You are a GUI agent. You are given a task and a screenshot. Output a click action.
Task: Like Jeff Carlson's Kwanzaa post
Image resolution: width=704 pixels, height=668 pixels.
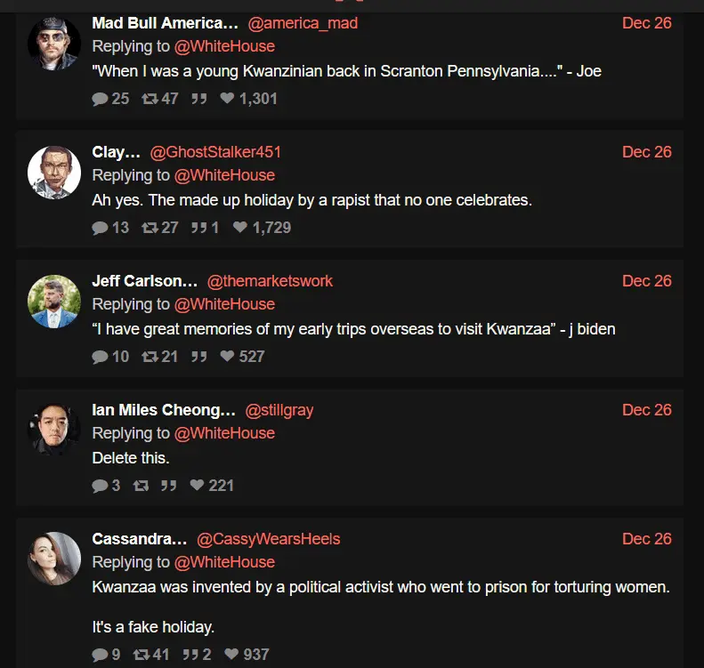[227, 357]
